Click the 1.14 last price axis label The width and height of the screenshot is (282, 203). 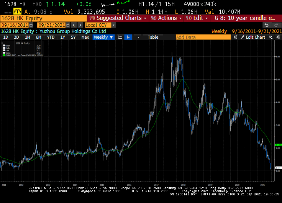click(x=279, y=168)
